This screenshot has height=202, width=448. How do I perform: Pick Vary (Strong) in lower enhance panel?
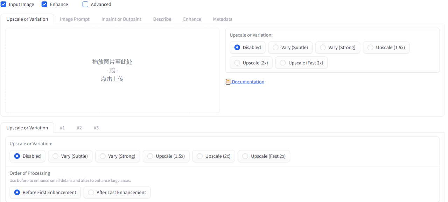(118, 156)
